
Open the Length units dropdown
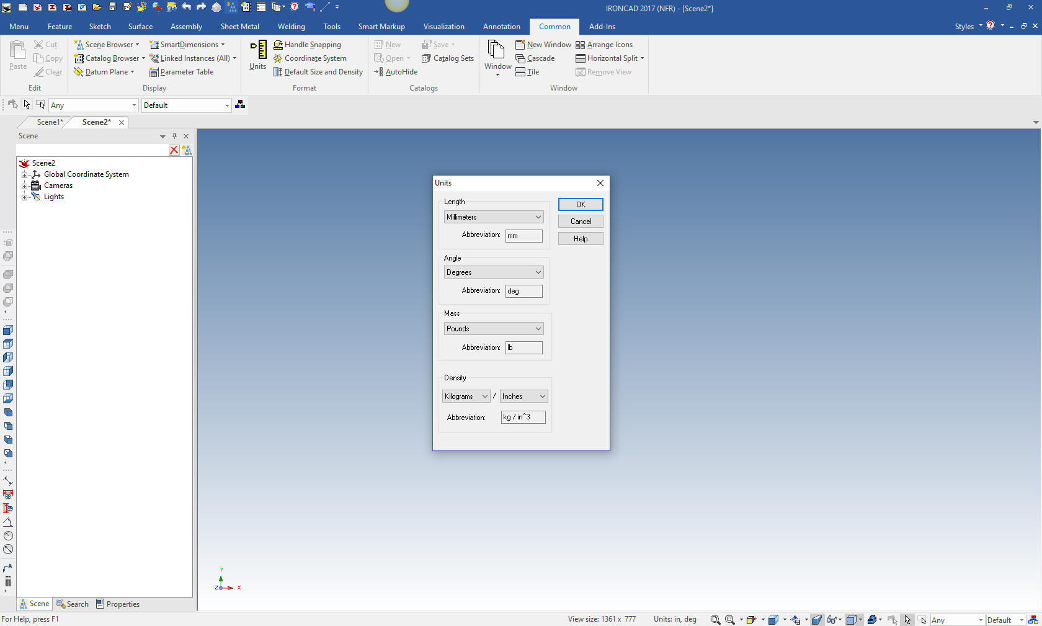494,217
